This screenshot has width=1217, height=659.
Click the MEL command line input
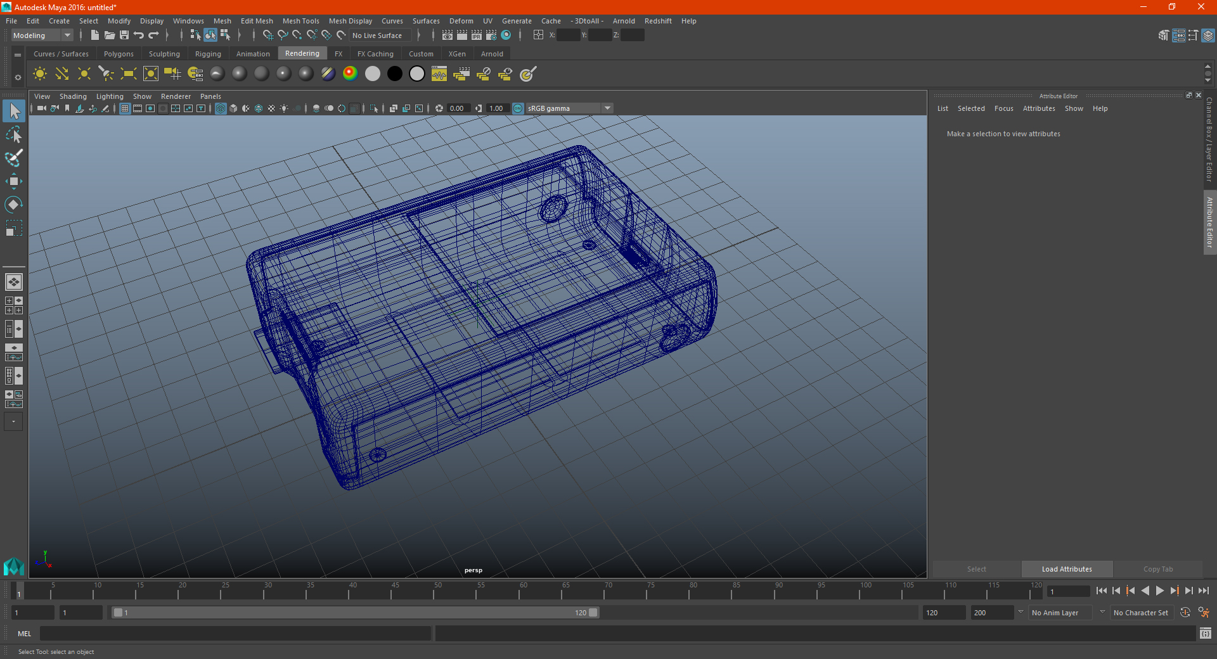pyautogui.click(x=236, y=634)
